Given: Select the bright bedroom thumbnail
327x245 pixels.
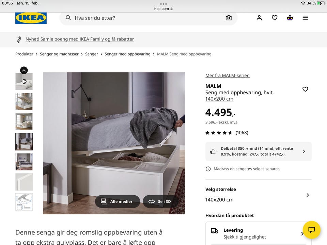Looking at the screenshot, I should point(24,122).
